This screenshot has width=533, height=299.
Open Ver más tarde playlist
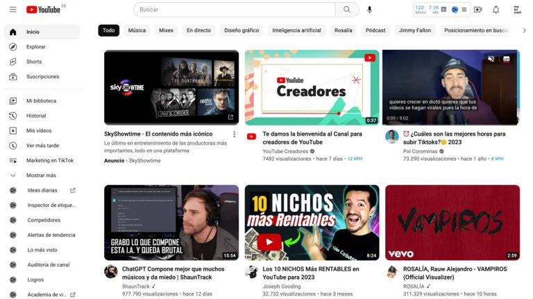[42, 145]
